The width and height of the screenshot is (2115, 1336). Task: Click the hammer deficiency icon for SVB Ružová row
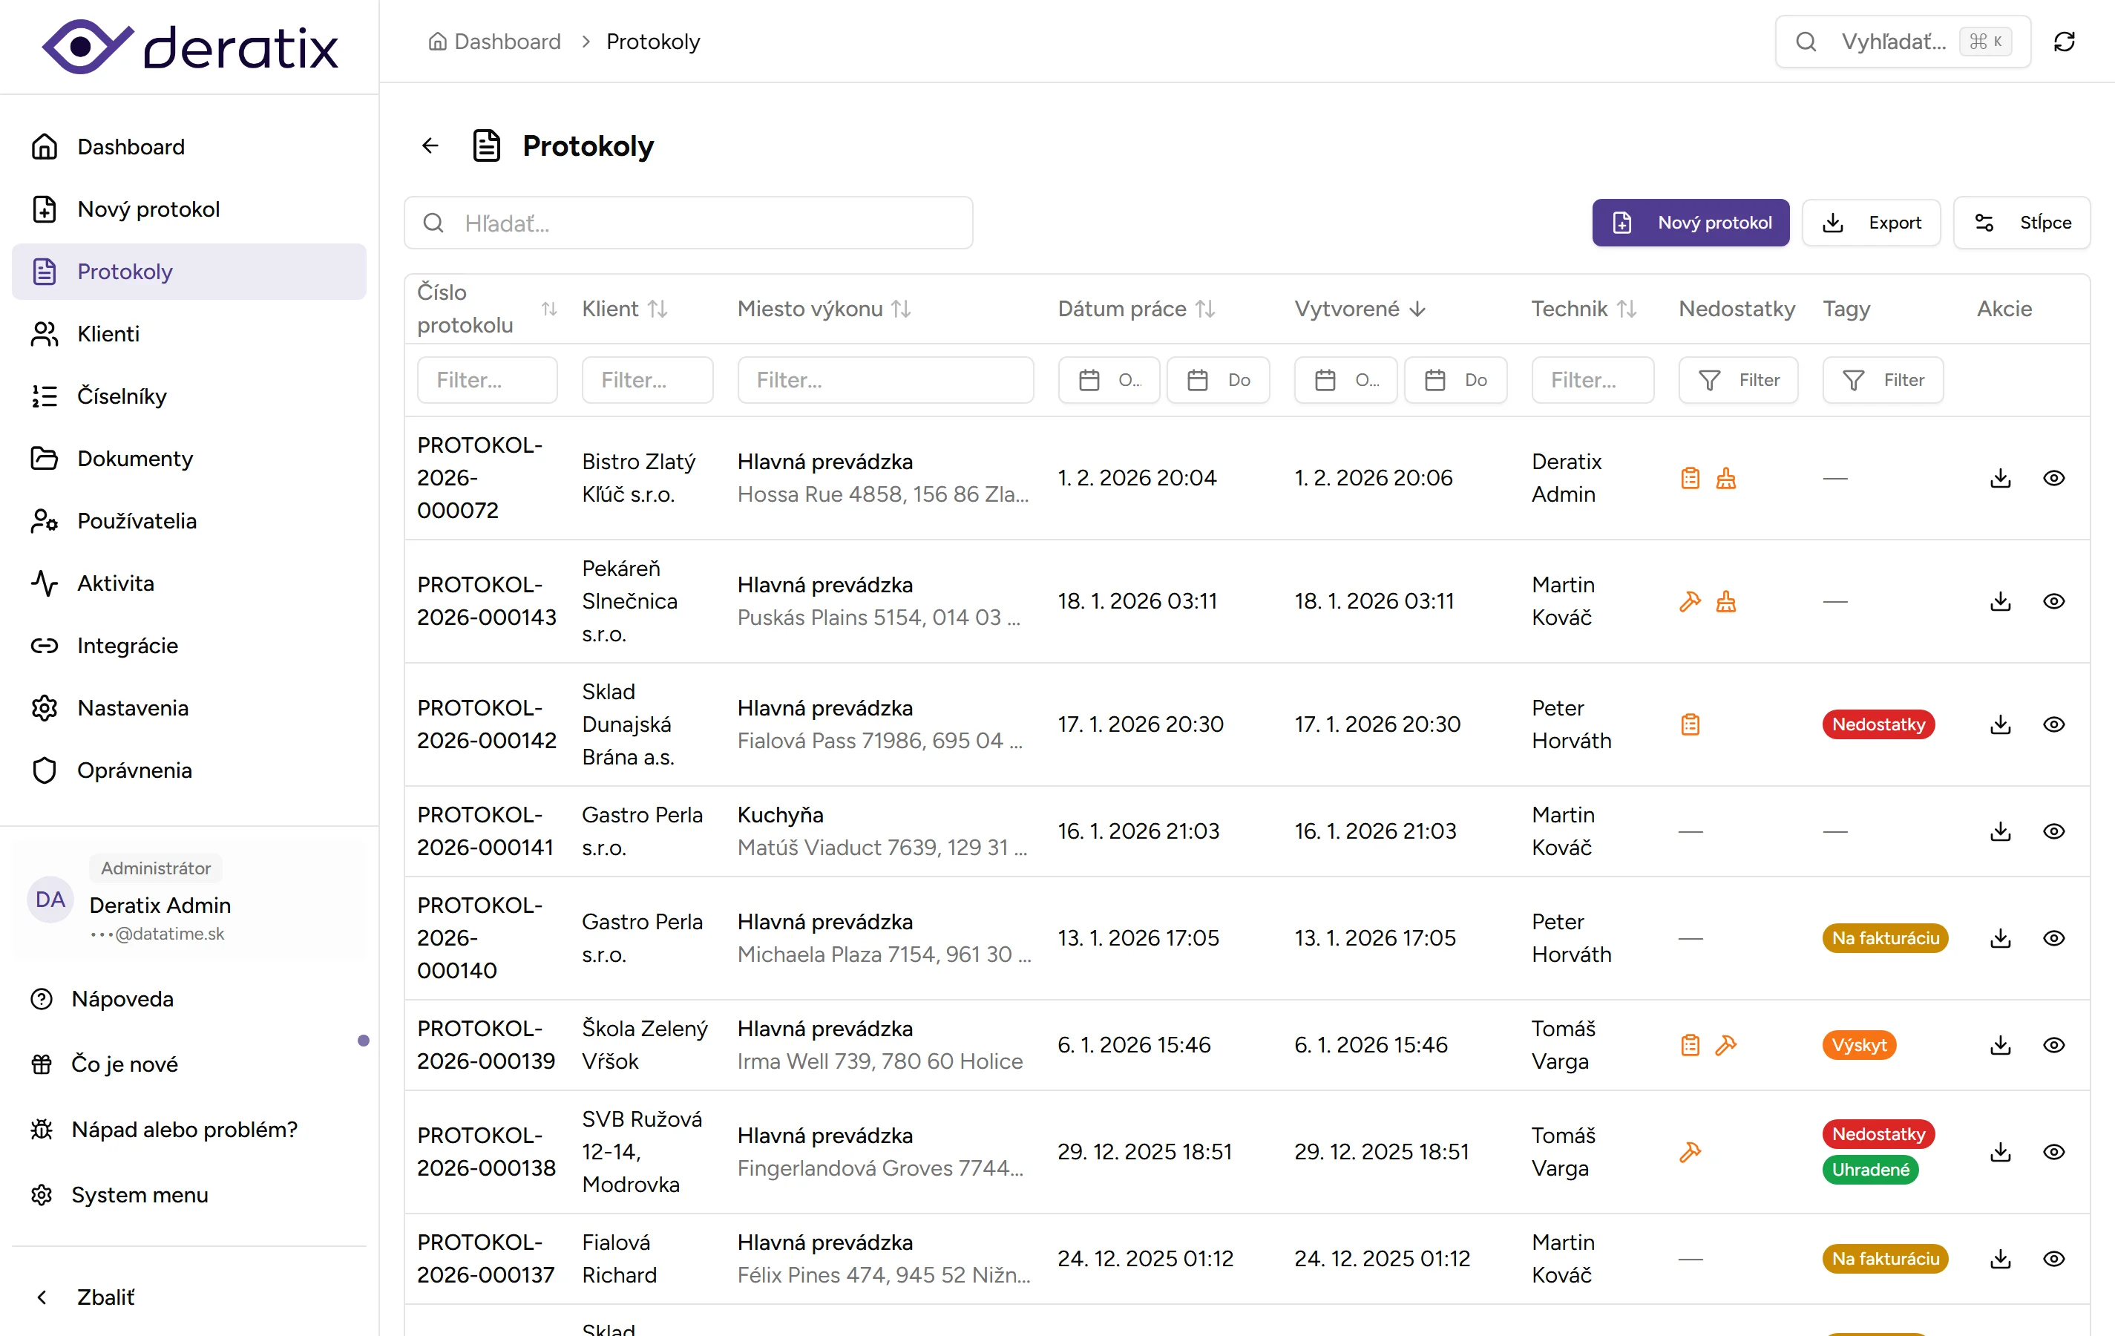[x=1690, y=1151]
